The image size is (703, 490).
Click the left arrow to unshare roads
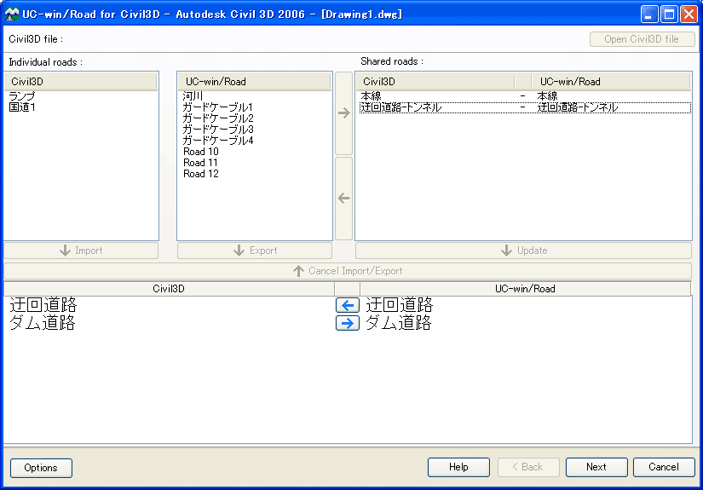344,199
